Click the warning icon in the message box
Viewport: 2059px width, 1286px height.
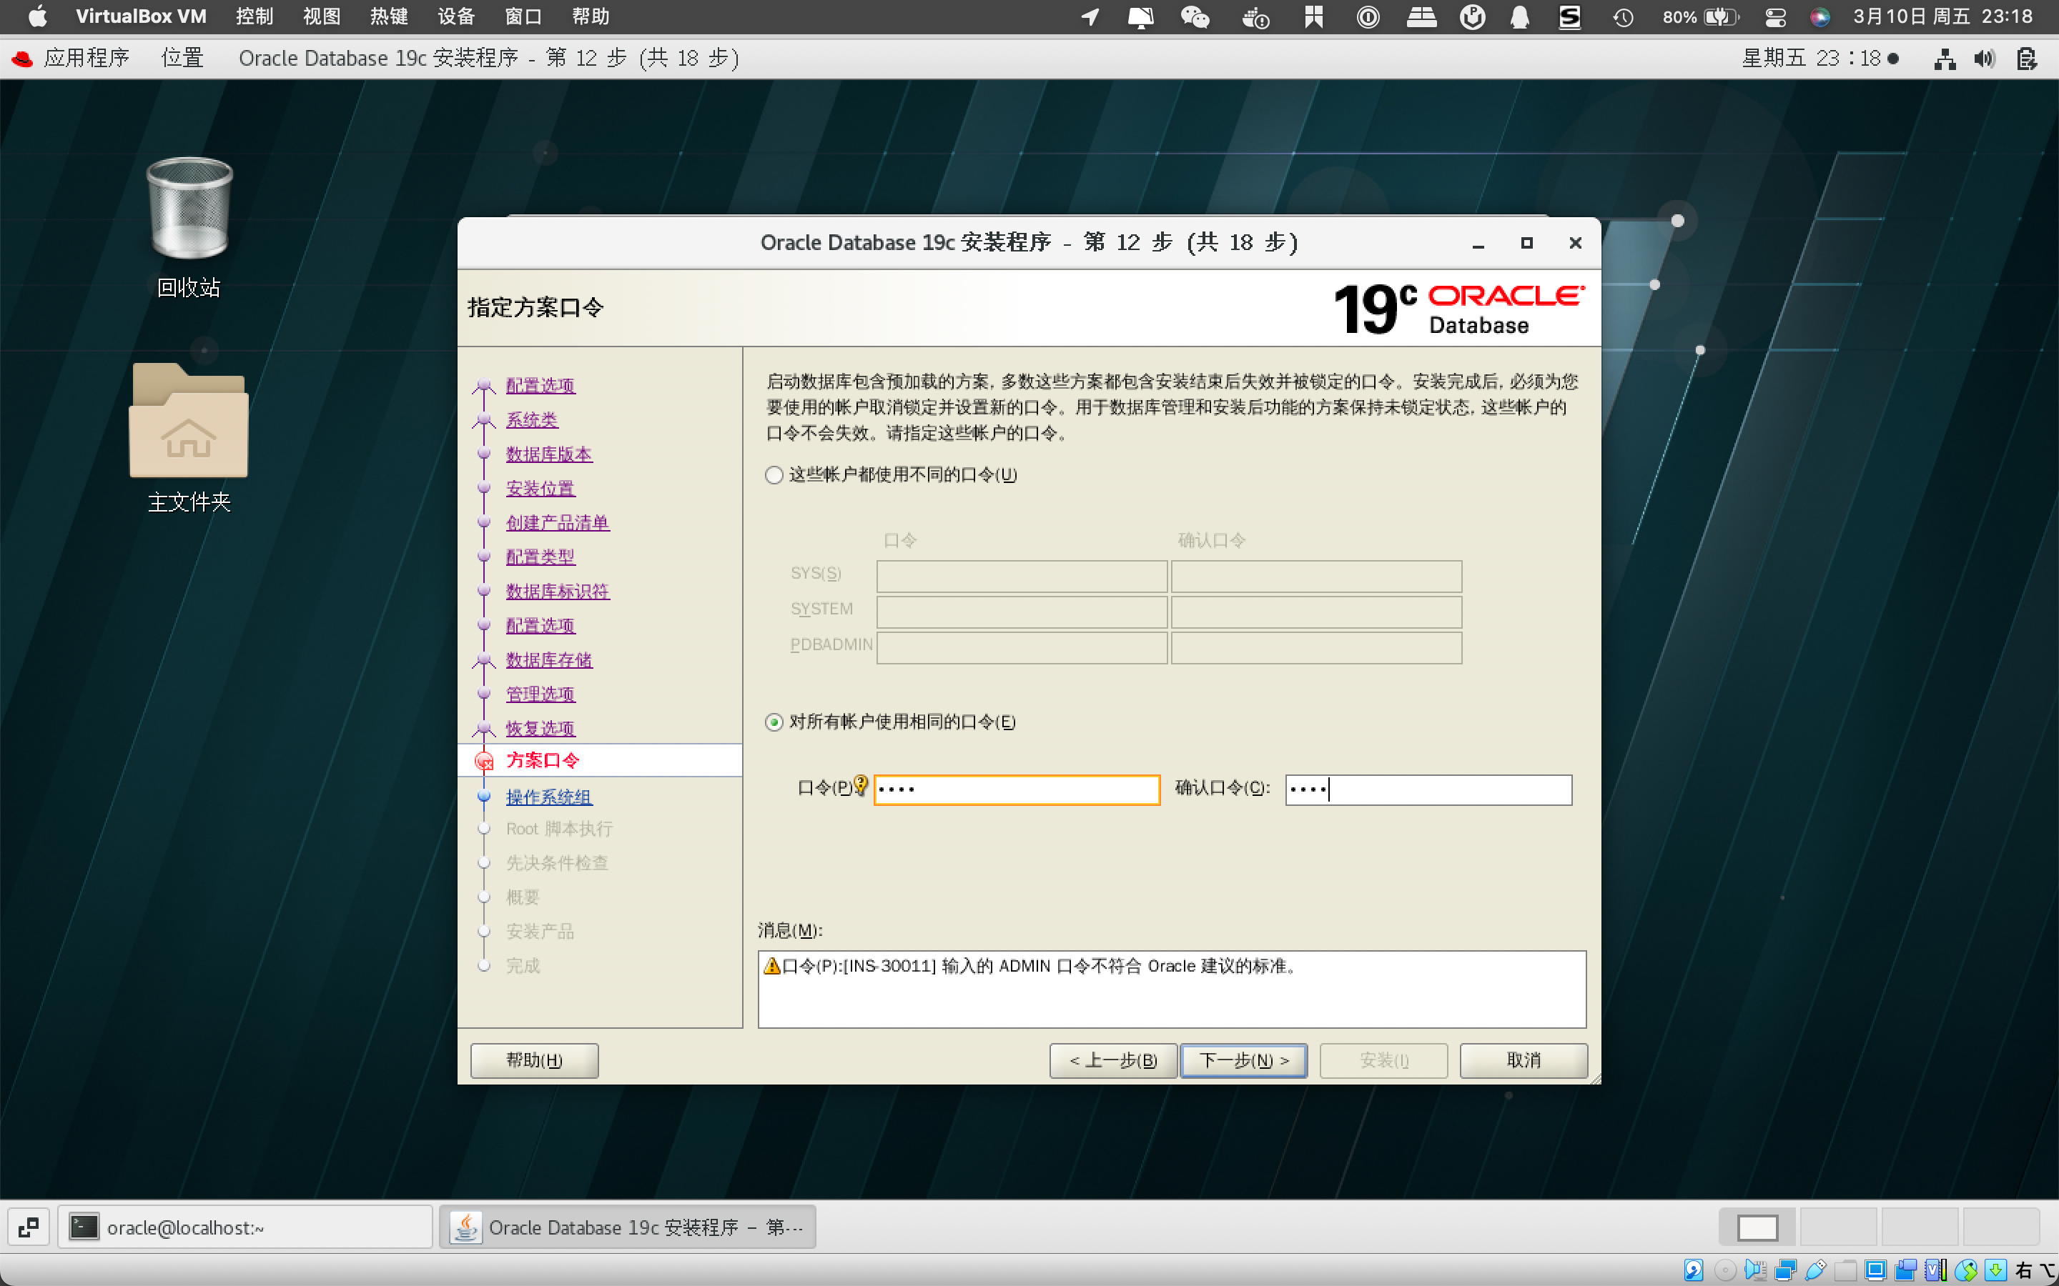click(771, 965)
